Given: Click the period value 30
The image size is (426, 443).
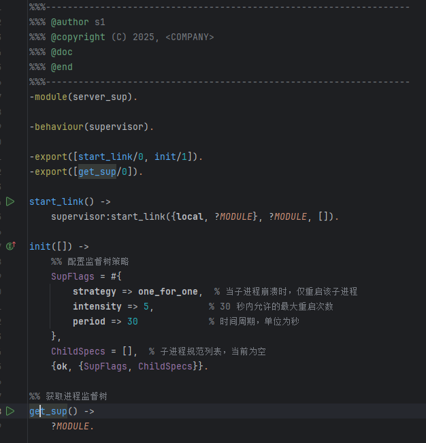Looking at the screenshot, I should (x=133, y=321).
